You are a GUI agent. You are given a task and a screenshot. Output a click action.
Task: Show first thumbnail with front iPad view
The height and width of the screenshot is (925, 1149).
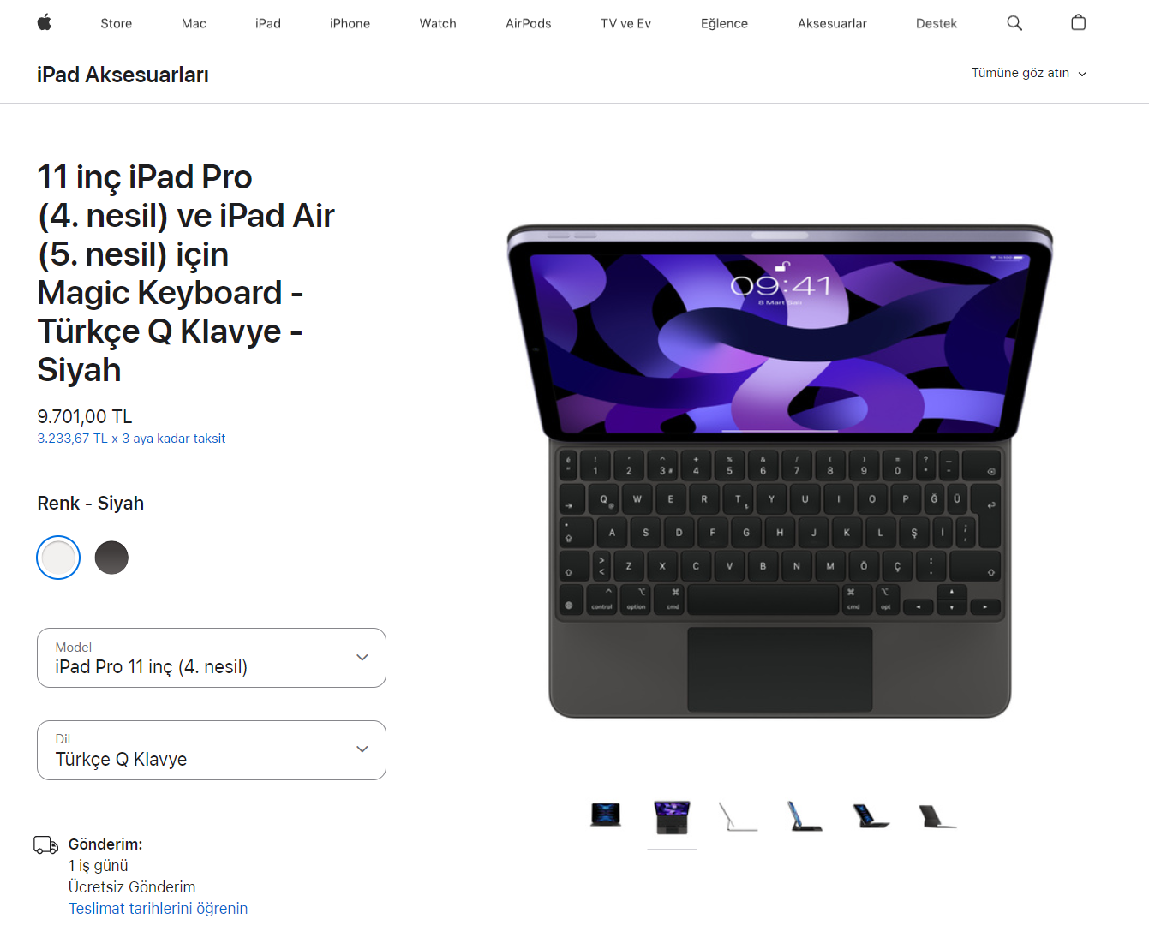(x=606, y=815)
